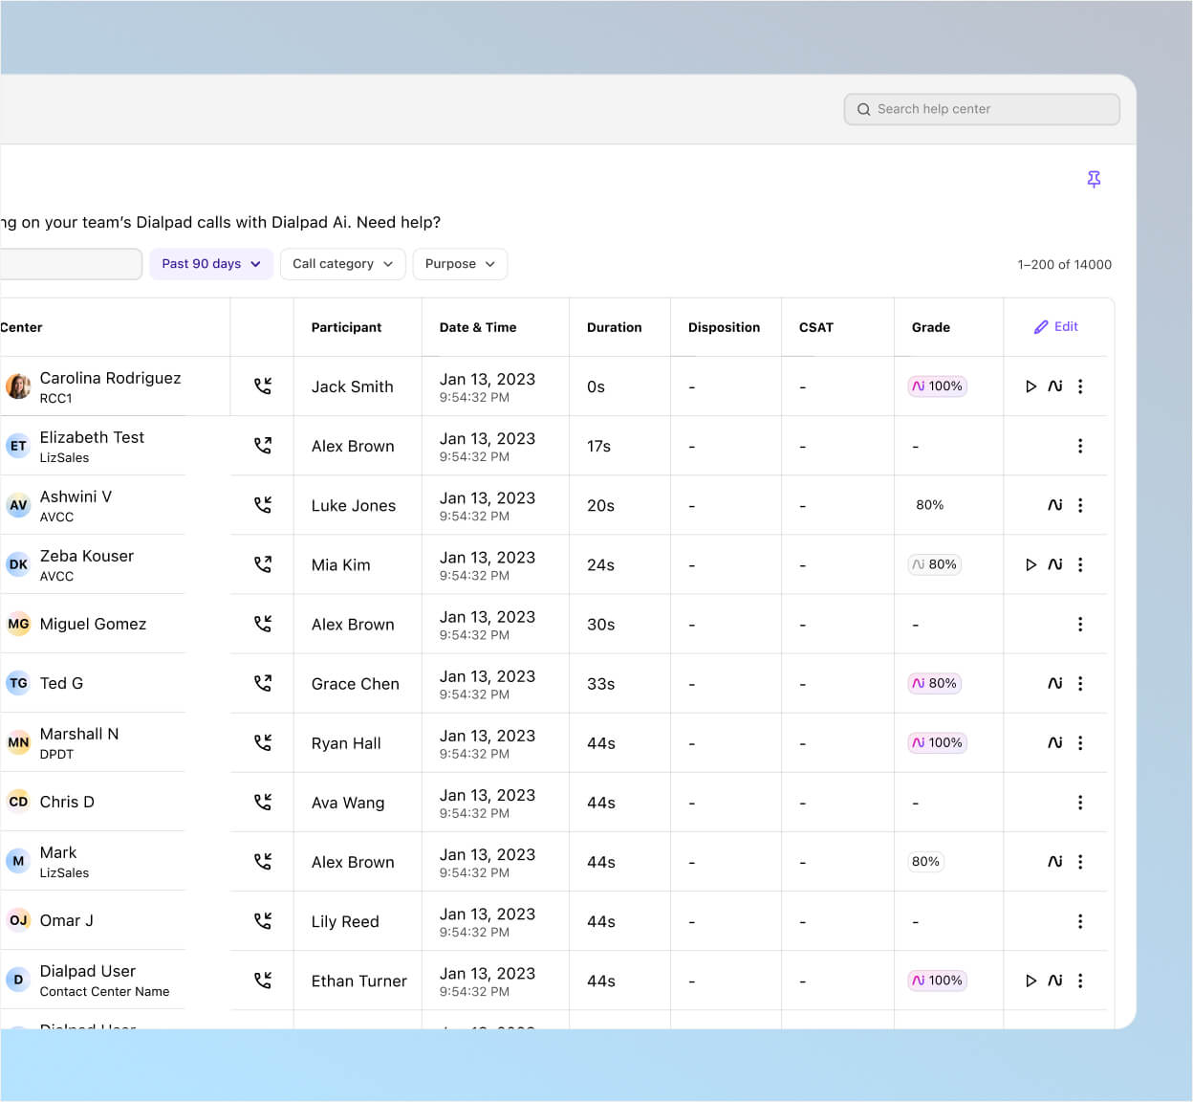
Task: Play the recording on Carolina Rodriguez's call
Action: pos(1031,386)
